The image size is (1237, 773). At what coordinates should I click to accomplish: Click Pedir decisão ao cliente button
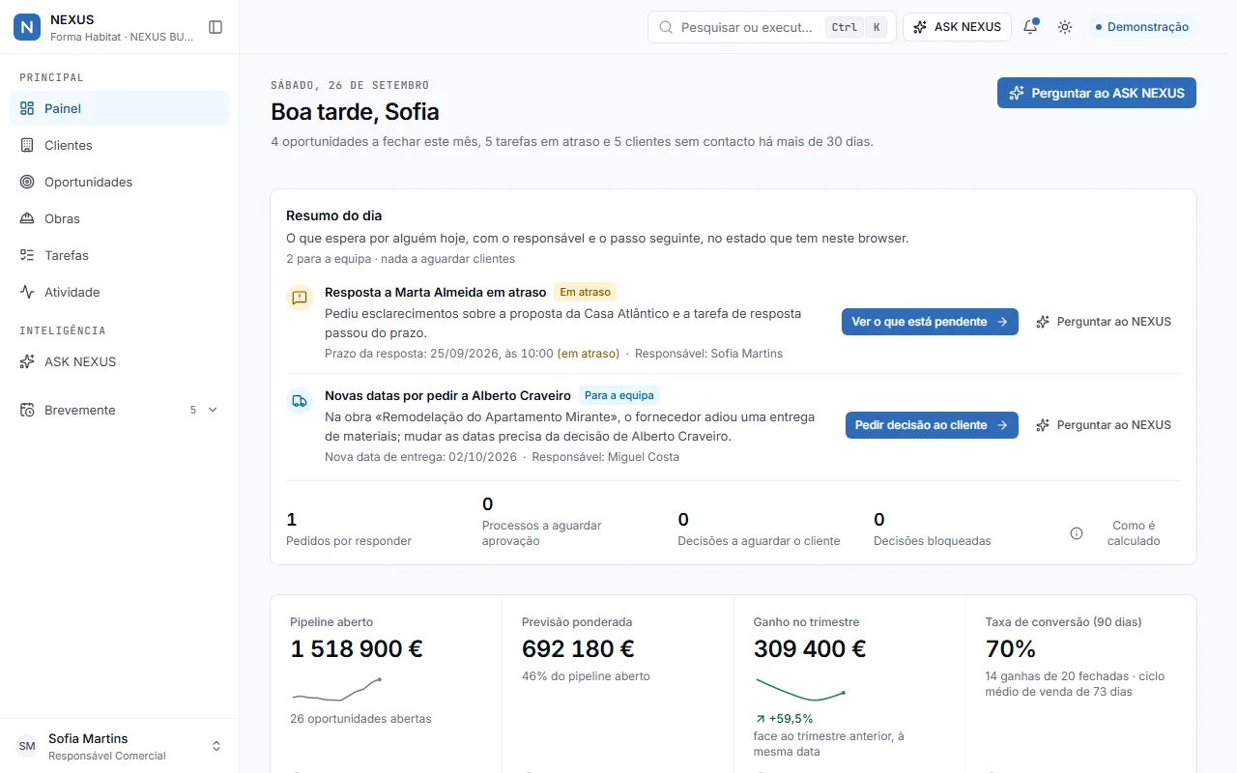tap(932, 425)
